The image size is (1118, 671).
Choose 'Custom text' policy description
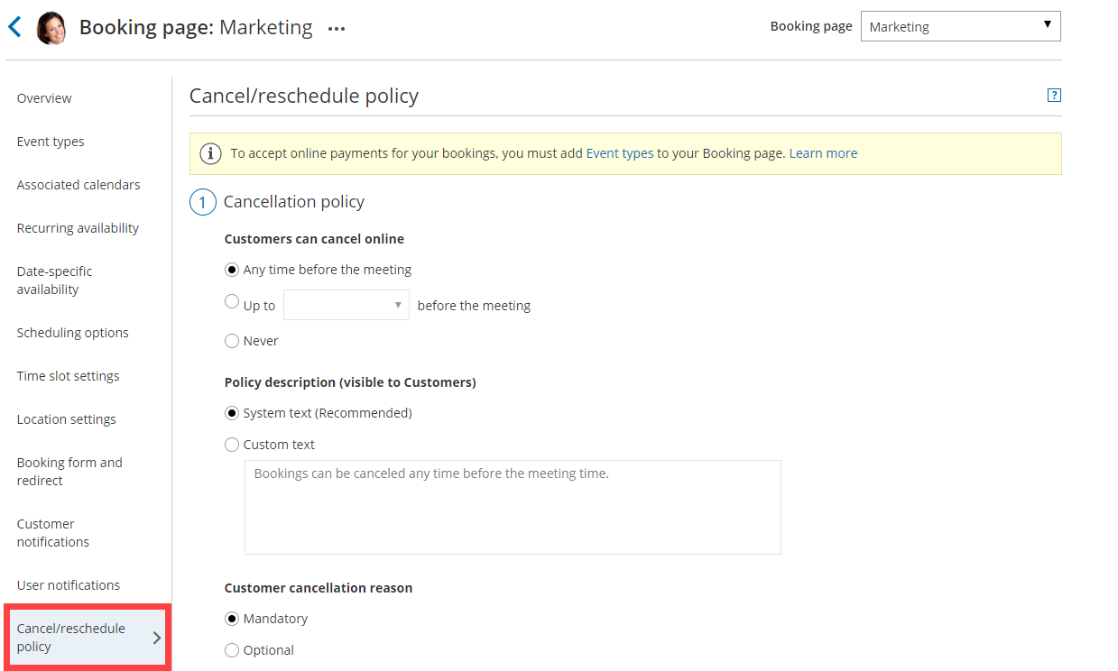pos(232,445)
